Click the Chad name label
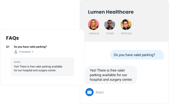169x104 pixels. pos(110,33)
